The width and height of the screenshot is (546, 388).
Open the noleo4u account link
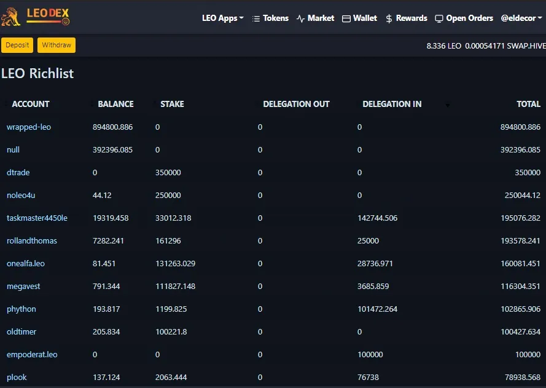pos(21,195)
